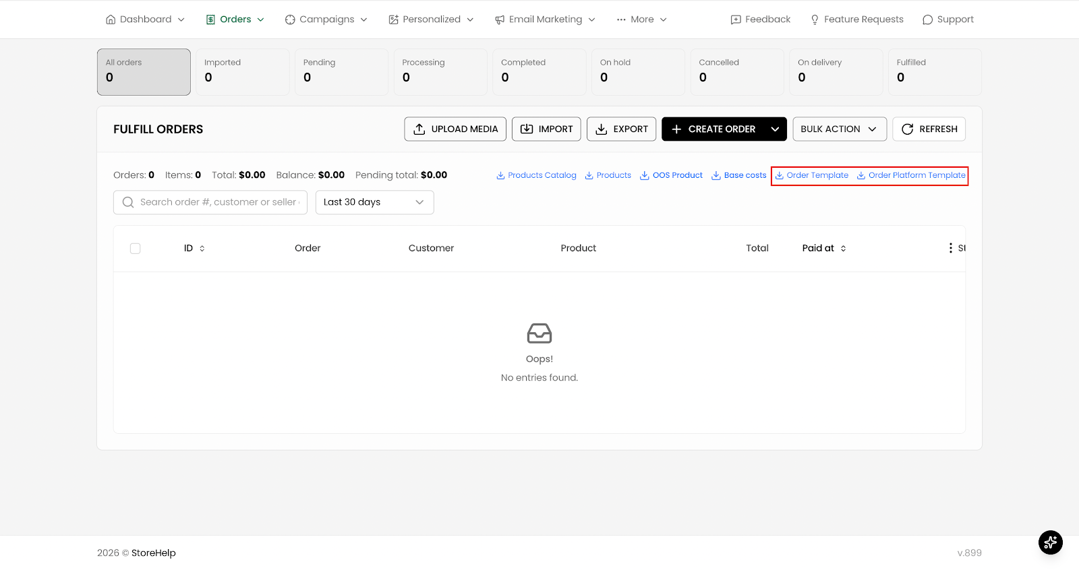
Task: Click the Import button
Action: pos(546,129)
